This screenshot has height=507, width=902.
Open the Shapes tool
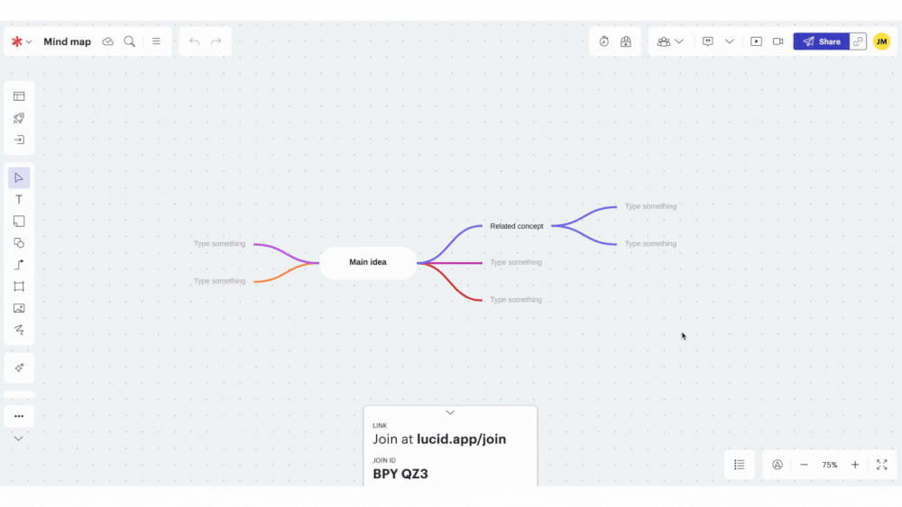coord(19,243)
